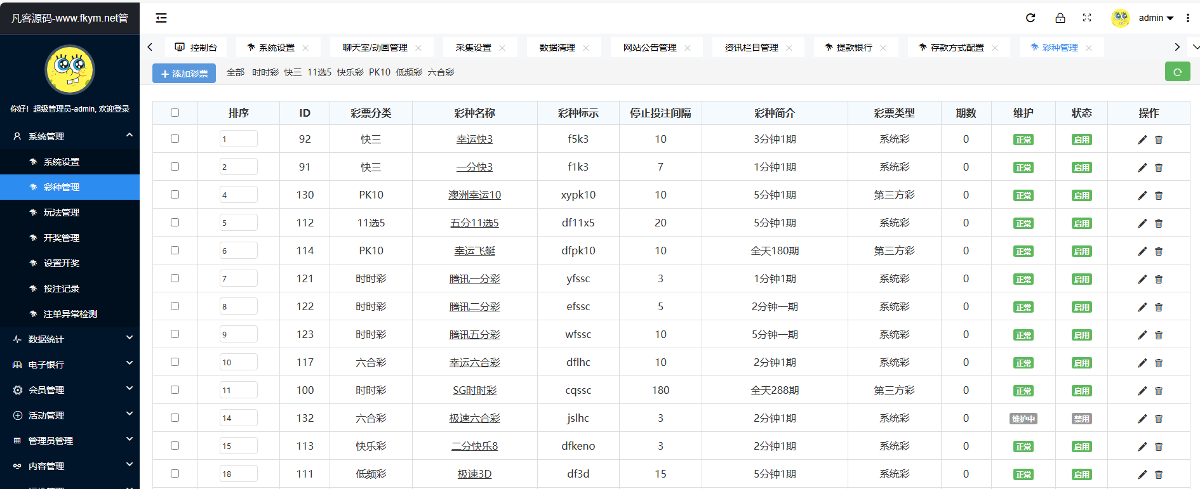Open tab options dropdown at tab bar end
The width and height of the screenshot is (1200, 489).
coord(1196,48)
